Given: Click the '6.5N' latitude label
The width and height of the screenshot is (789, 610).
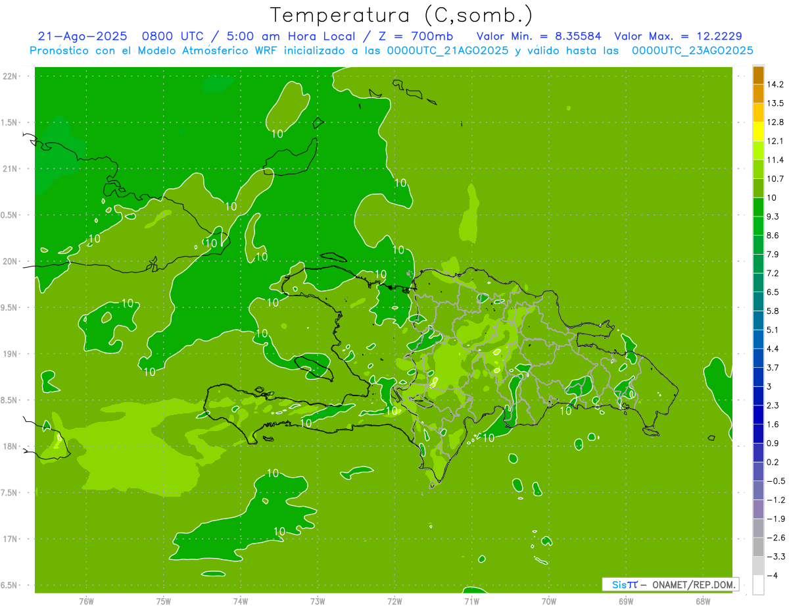Looking at the screenshot, I should [10, 586].
